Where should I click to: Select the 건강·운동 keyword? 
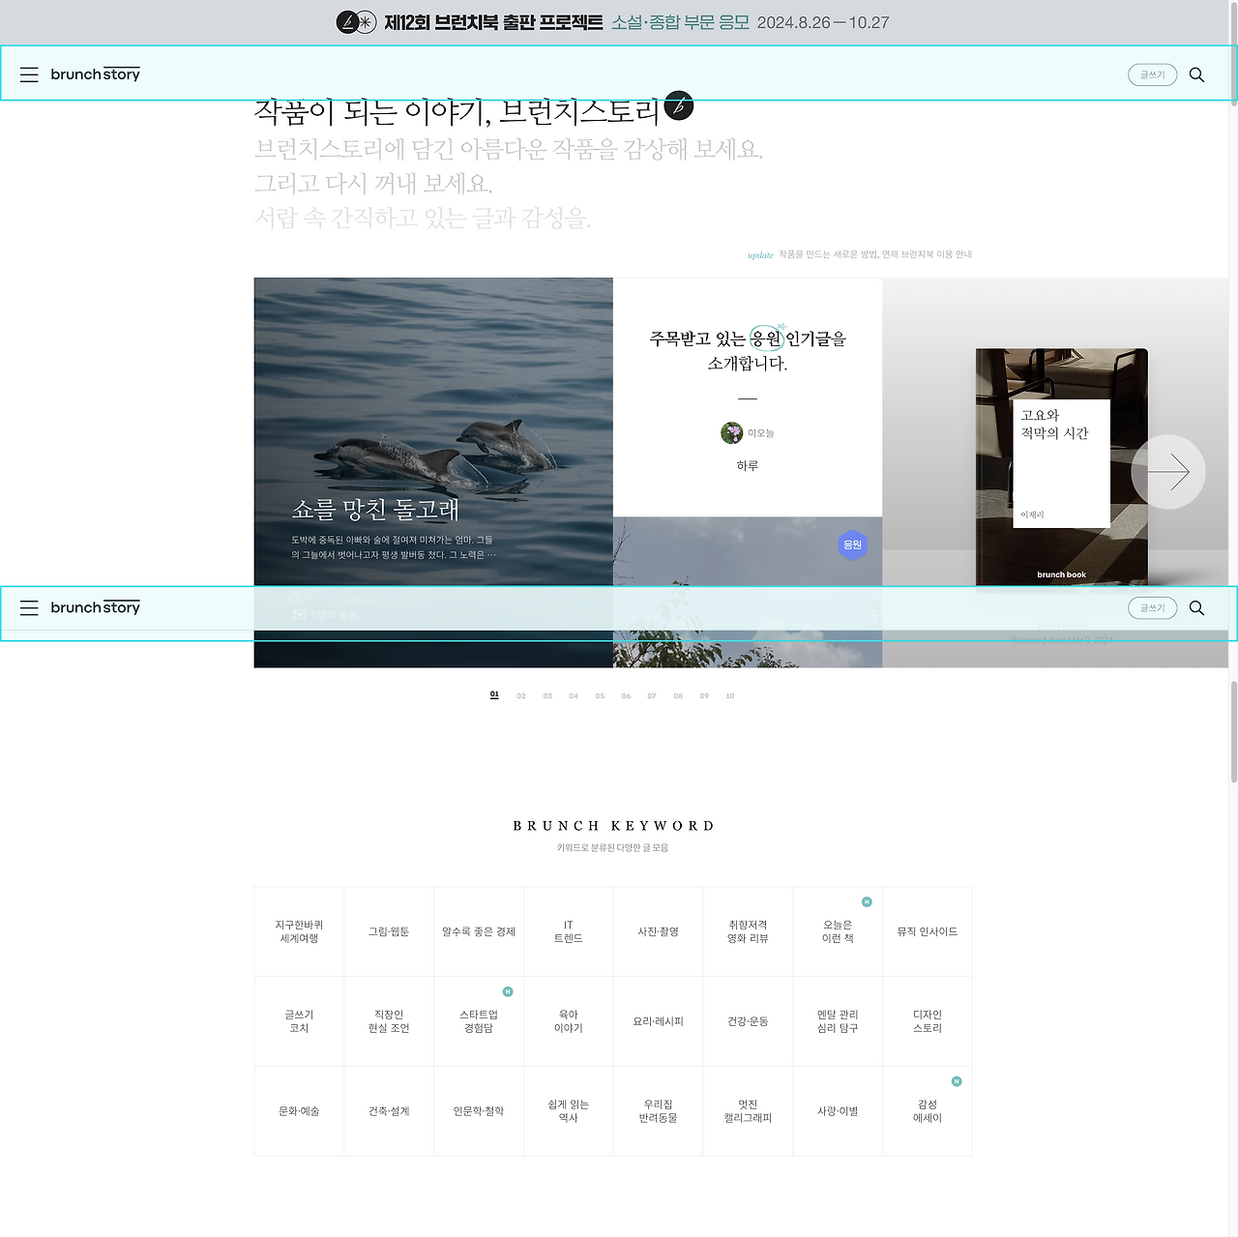[748, 1021]
